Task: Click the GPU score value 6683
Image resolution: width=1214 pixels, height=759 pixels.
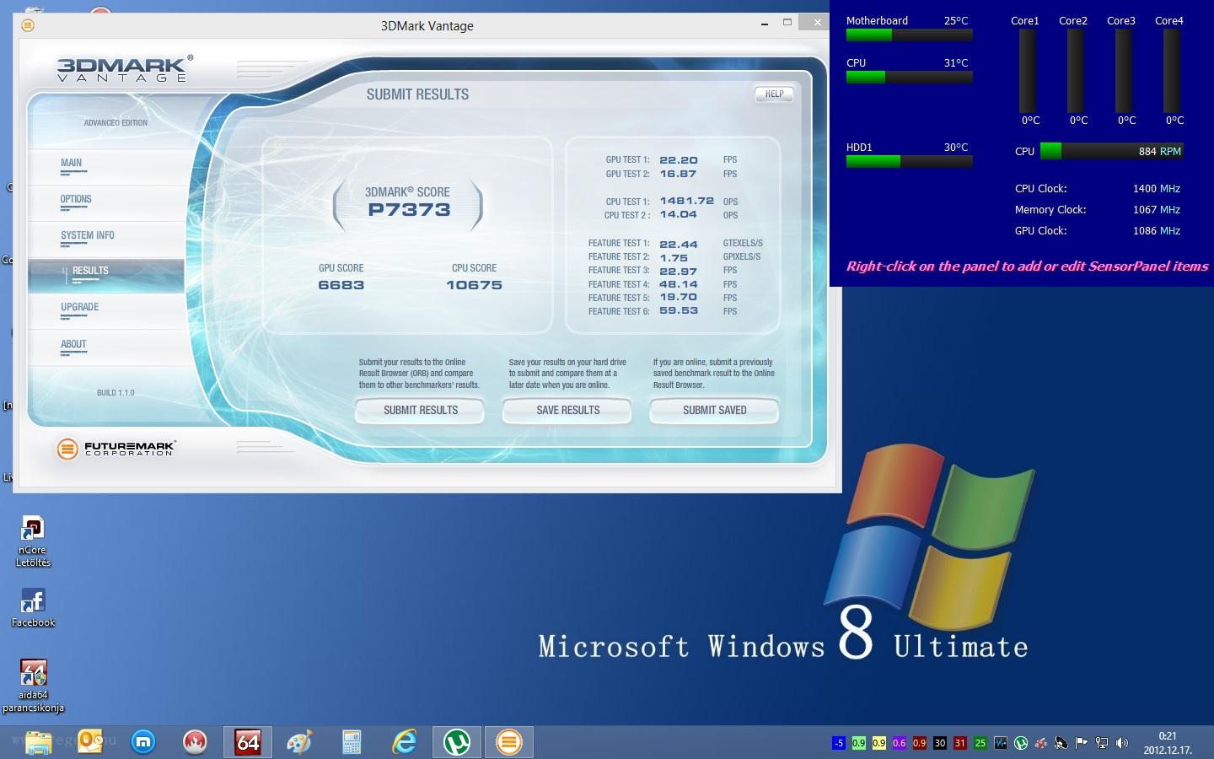Action: (x=341, y=285)
